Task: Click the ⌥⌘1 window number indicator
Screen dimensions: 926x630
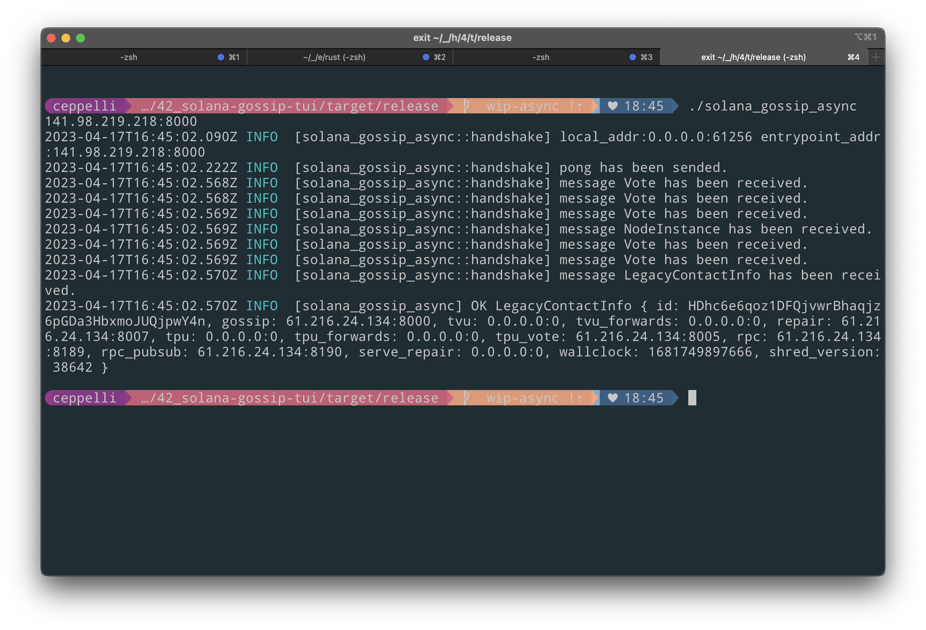Action: pos(865,37)
